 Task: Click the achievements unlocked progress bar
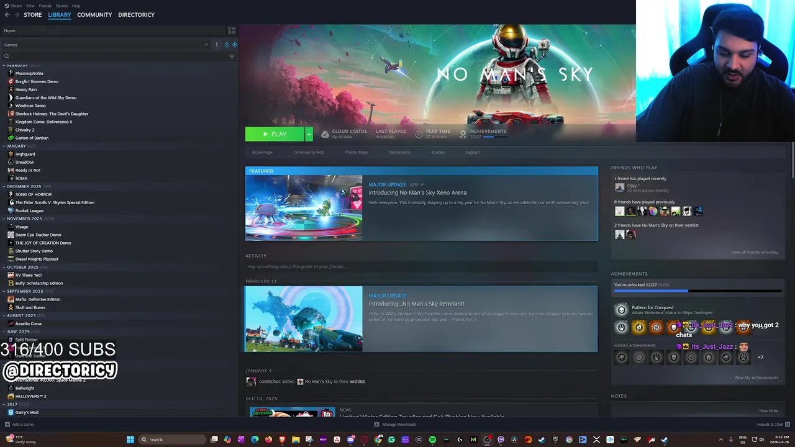pos(698,291)
